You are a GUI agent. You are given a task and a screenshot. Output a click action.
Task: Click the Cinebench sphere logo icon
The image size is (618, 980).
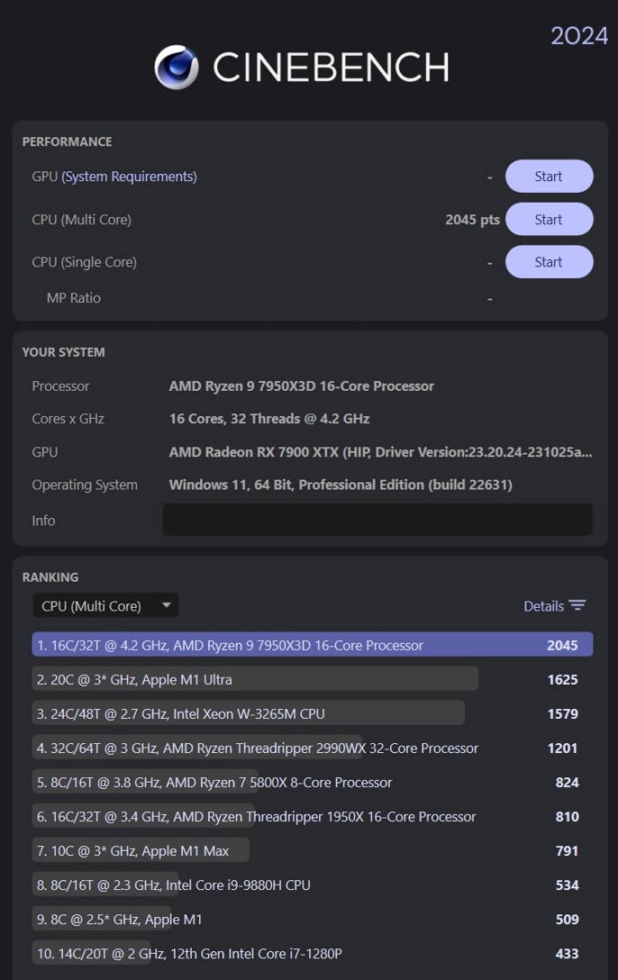(x=177, y=68)
